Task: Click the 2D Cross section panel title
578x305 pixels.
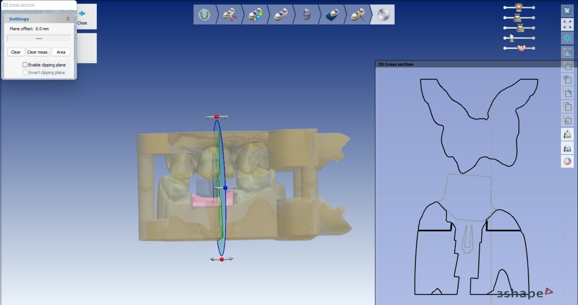Action: (395, 64)
